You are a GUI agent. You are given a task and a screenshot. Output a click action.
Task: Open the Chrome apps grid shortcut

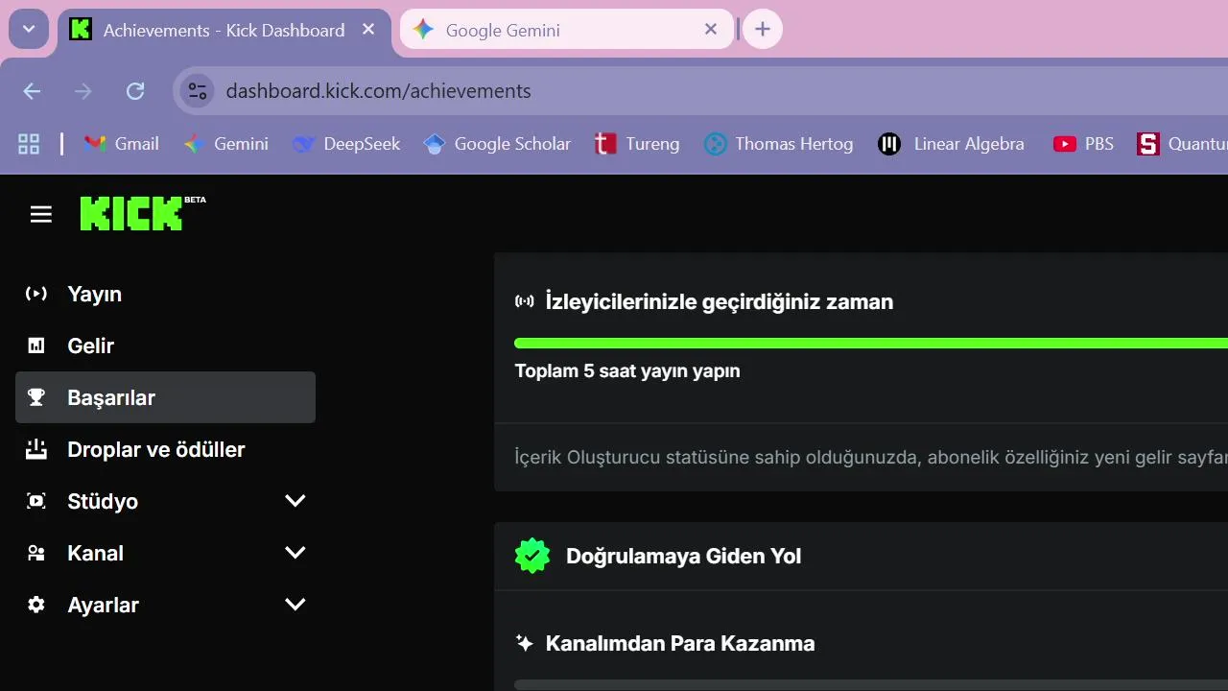(x=29, y=144)
